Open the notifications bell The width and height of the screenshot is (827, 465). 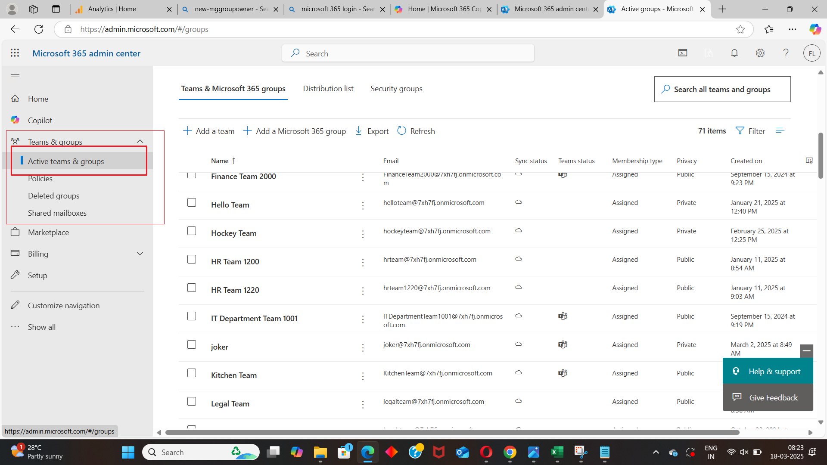(x=734, y=53)
